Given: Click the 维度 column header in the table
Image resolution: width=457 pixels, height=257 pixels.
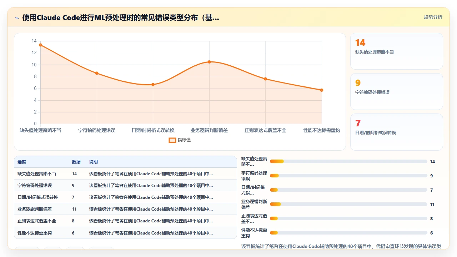Looking at the screenshot, I should tap(22, 162).
